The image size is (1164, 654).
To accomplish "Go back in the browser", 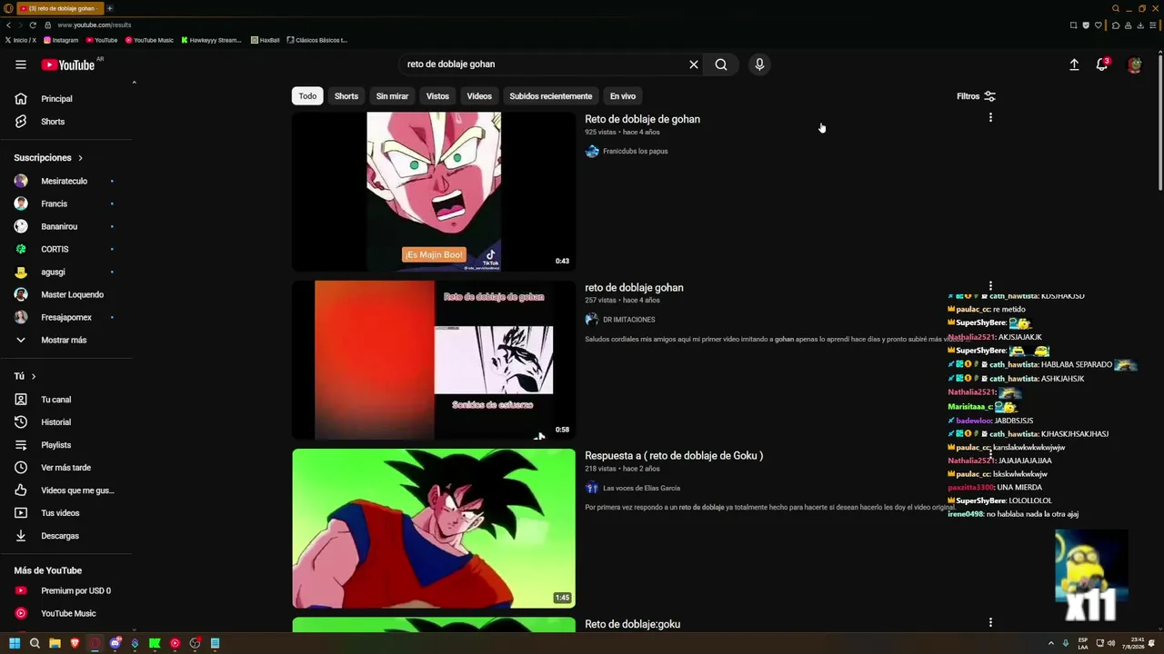I will 8,25.
